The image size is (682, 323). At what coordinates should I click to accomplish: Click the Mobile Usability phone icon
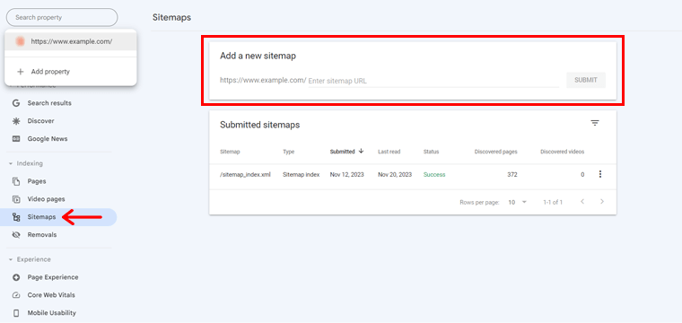[16, 313]
